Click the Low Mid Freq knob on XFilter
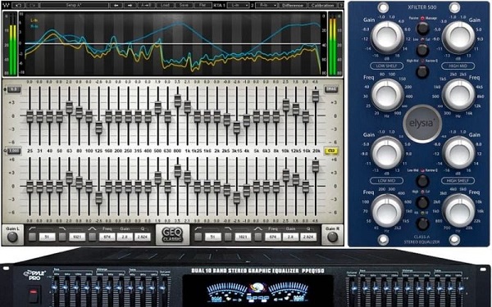Viewport: 492px width, 307px height. point(387,210)
